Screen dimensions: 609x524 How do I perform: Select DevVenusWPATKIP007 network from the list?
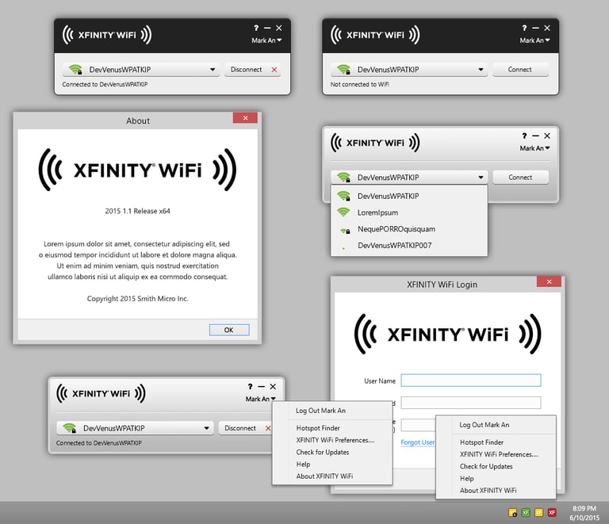point(409,245)
